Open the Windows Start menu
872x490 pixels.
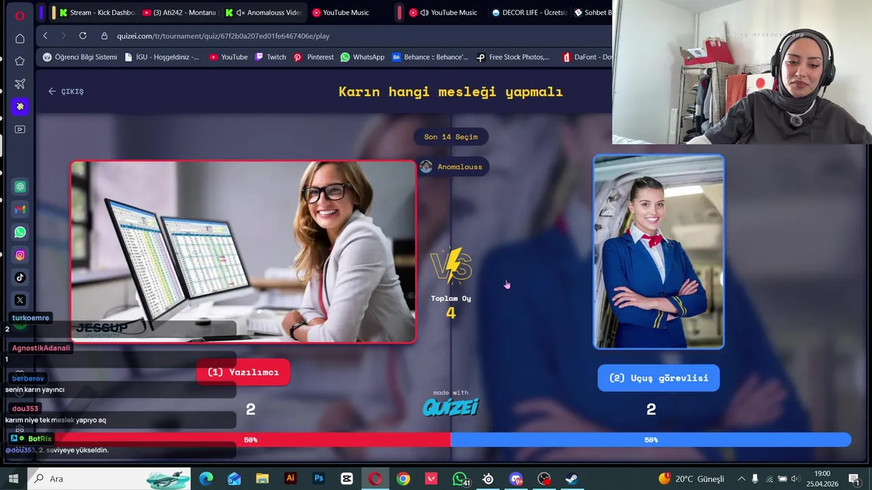pos(13,478)
